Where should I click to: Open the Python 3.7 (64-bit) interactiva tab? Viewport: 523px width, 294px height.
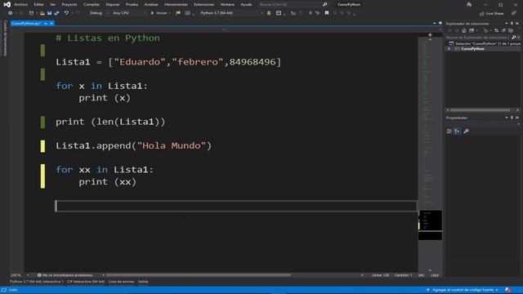tap(37, 282)
